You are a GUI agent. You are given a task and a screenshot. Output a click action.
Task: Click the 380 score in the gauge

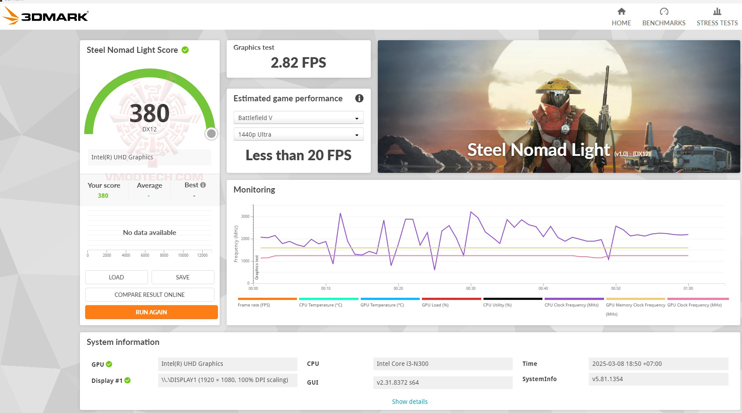149,113
